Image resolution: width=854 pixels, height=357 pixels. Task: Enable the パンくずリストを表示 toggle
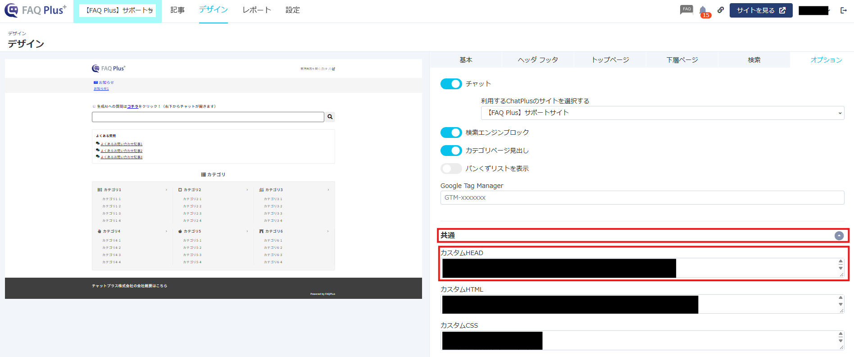click(451, 169)
